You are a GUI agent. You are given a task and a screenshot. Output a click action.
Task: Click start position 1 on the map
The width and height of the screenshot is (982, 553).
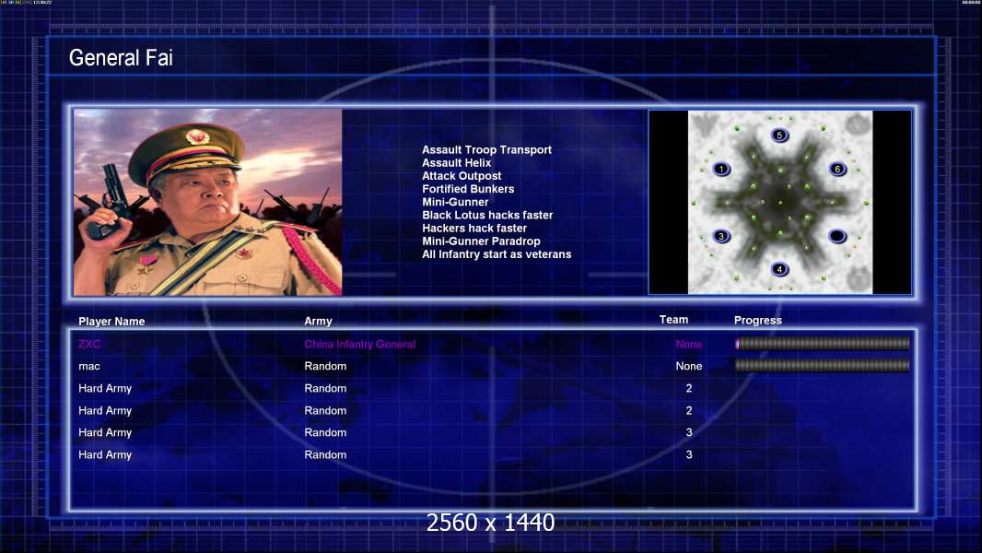pyautogui.click(x=721, y=170)
